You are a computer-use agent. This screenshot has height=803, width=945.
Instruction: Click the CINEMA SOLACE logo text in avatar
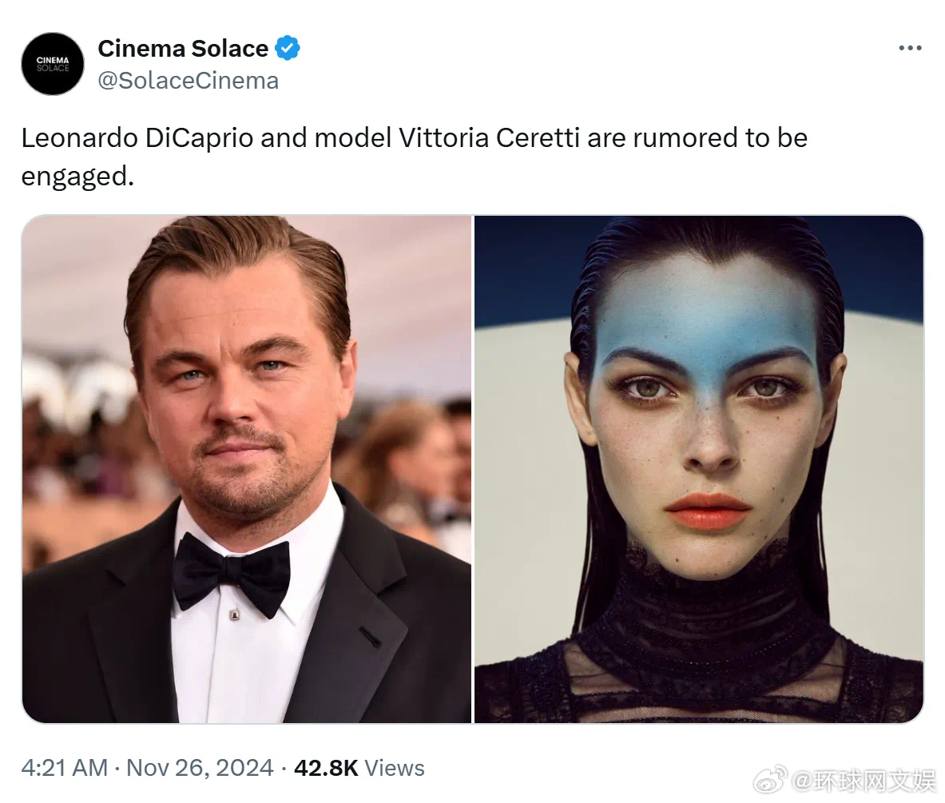53,64
